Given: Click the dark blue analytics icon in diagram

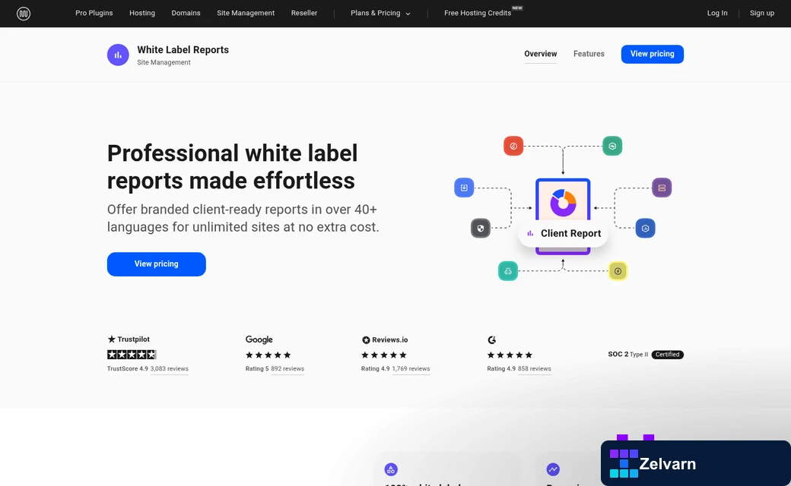Looking at the screenshot, I should (x=645, y=228).
